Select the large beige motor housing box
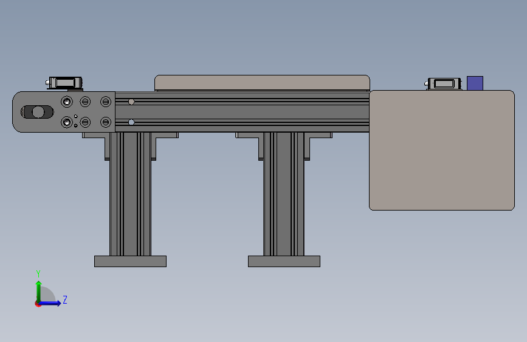The width and height of the screenshot is (527, 342). click(x=442, y=150)
